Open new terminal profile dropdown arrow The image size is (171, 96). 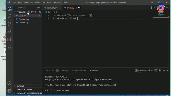[x=152, y=70]
